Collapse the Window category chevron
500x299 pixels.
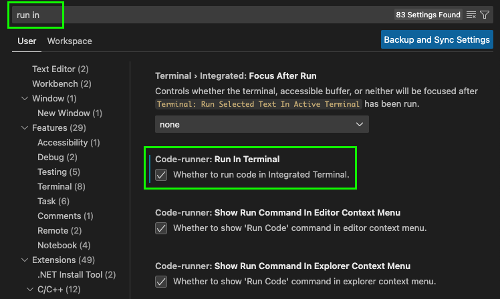[25, 98]
